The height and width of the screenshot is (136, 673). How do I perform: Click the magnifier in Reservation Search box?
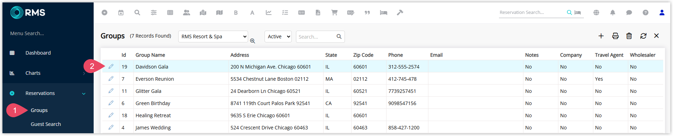570,13
